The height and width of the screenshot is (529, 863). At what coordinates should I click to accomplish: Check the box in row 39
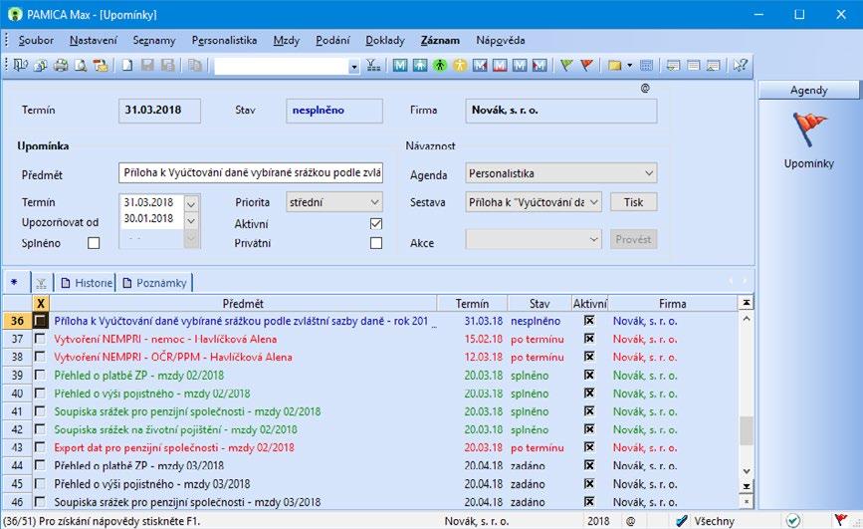[40, 375]
